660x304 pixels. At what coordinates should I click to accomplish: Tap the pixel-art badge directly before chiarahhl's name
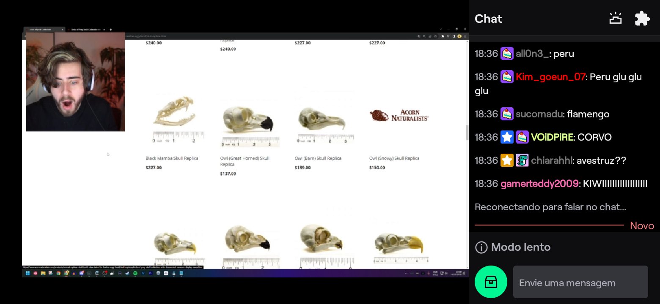(x=522, y=160)
